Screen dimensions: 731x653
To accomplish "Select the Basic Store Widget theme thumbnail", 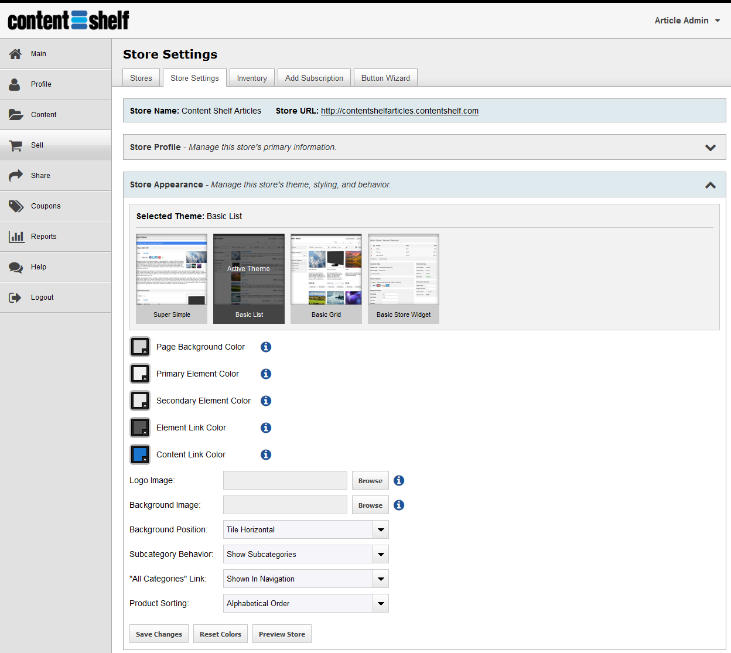I will tap(404, 279).
